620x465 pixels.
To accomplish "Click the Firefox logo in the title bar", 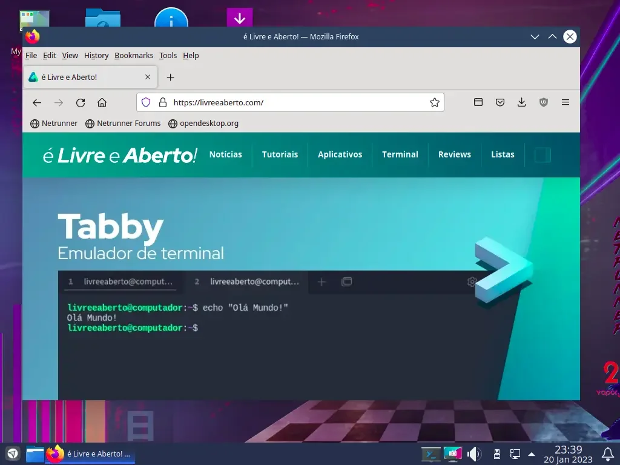I will 33,36.
